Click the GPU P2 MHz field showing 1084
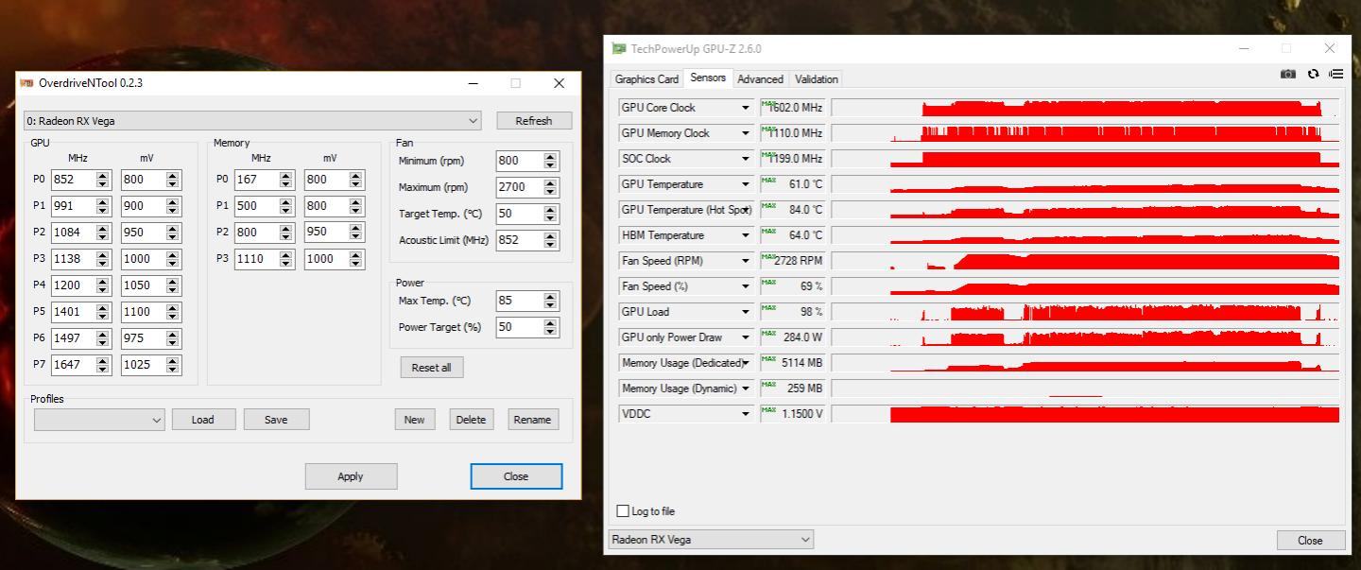 73,233
